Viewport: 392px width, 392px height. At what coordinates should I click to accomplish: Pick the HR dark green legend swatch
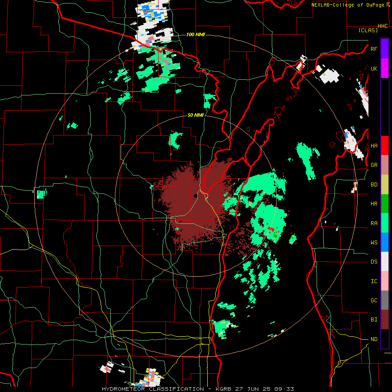coord(385,203)
